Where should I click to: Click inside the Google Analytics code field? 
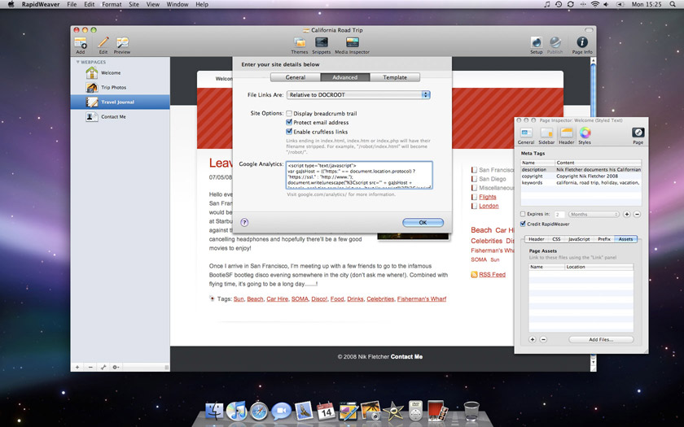point(359,175)
